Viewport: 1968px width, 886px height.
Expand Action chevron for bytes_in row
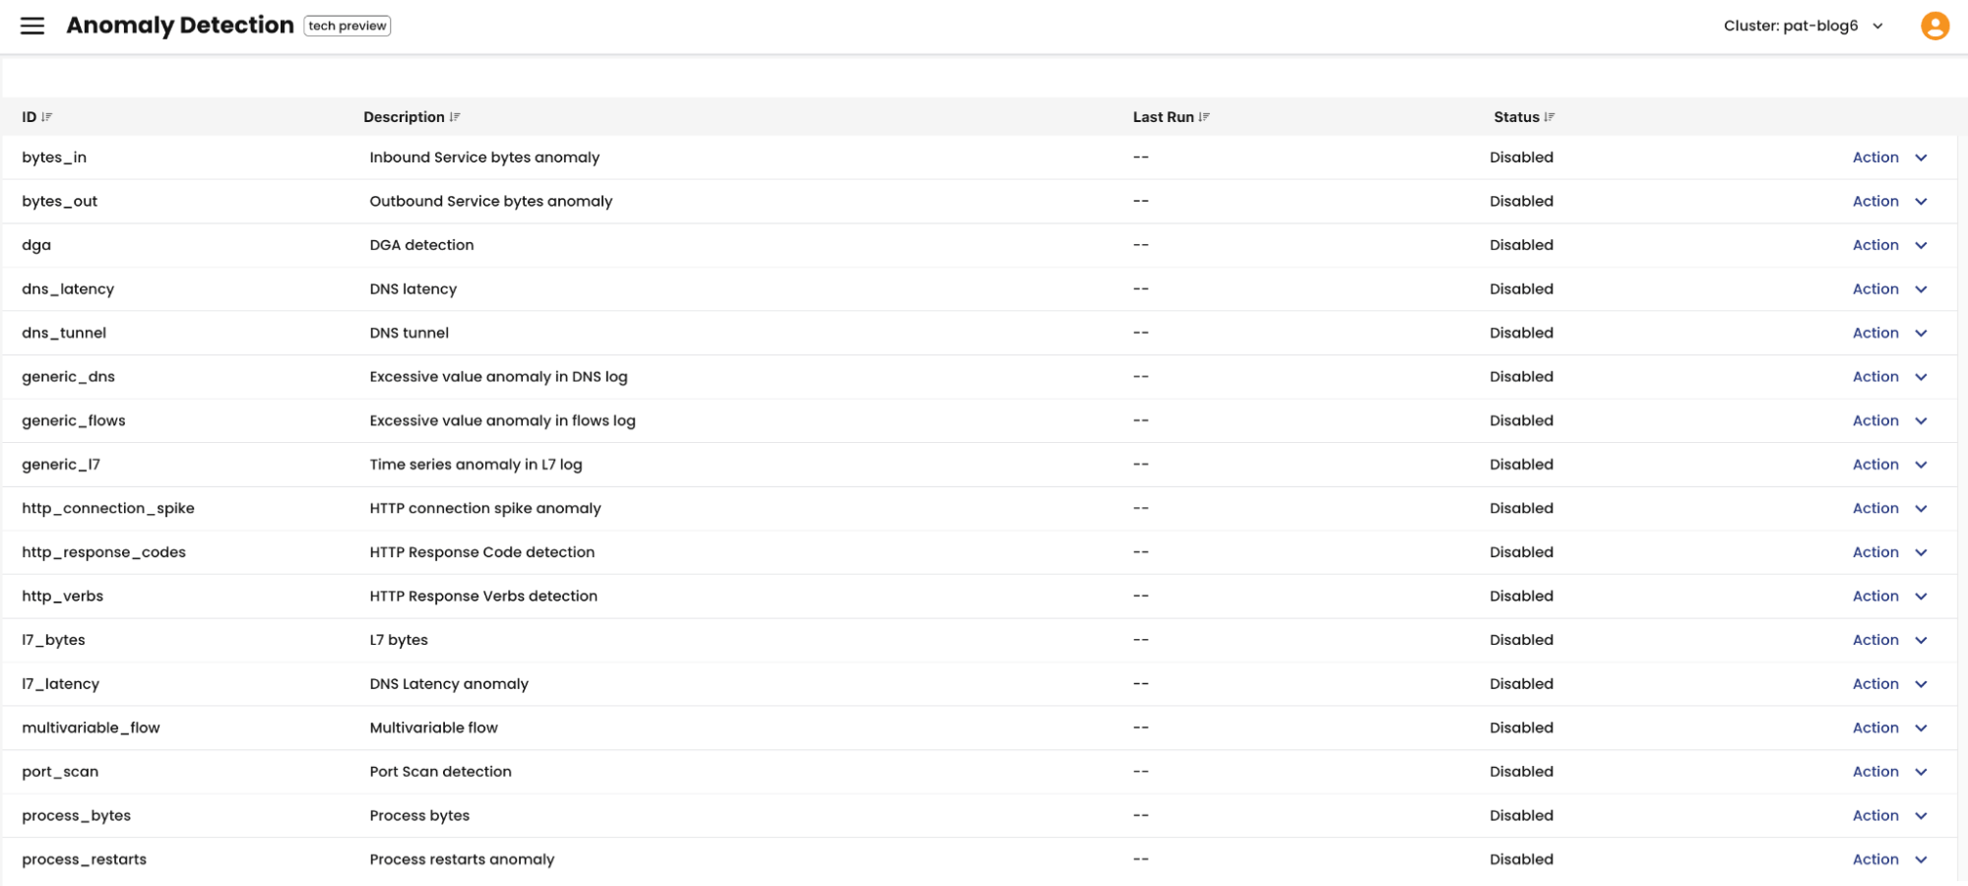[x=1921, y=158]
